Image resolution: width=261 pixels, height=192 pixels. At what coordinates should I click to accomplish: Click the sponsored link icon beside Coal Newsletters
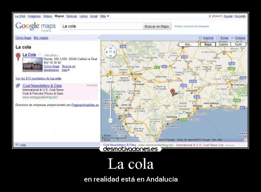coord(18,86)
